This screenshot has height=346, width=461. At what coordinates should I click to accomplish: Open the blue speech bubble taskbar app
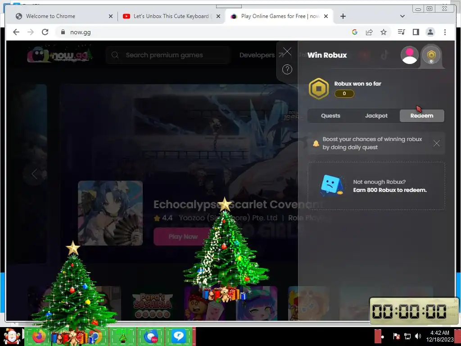pos(178,336)
